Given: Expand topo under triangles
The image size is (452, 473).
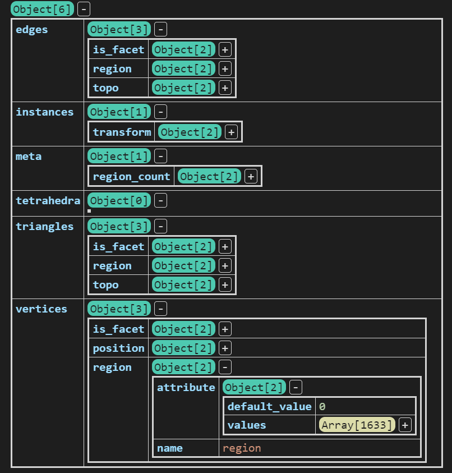Looking at the screenshot, I should click(x=225, y=284).
